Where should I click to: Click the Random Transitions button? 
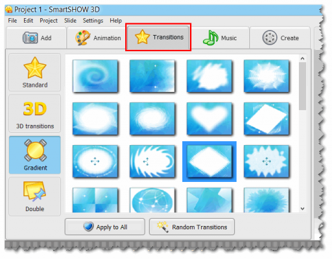tap(192, 227)
